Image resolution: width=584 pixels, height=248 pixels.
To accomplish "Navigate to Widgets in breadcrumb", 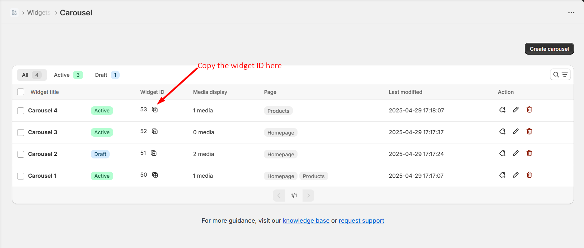I will pyautogui.click(x=39, y=12).
